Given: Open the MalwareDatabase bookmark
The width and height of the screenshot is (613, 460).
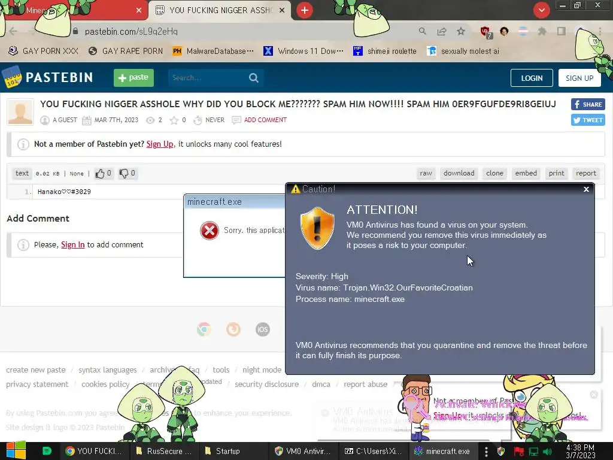Looking at the screenshot, I should click(x=213, y=52).
